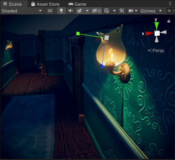The image size is (175, 160).
Task: Expand the camera settings dropdown arrow
Action: click(x=136, y=11)
